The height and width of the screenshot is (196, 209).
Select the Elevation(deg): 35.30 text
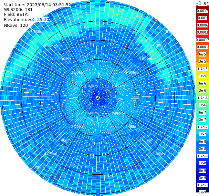pos(26,20)
